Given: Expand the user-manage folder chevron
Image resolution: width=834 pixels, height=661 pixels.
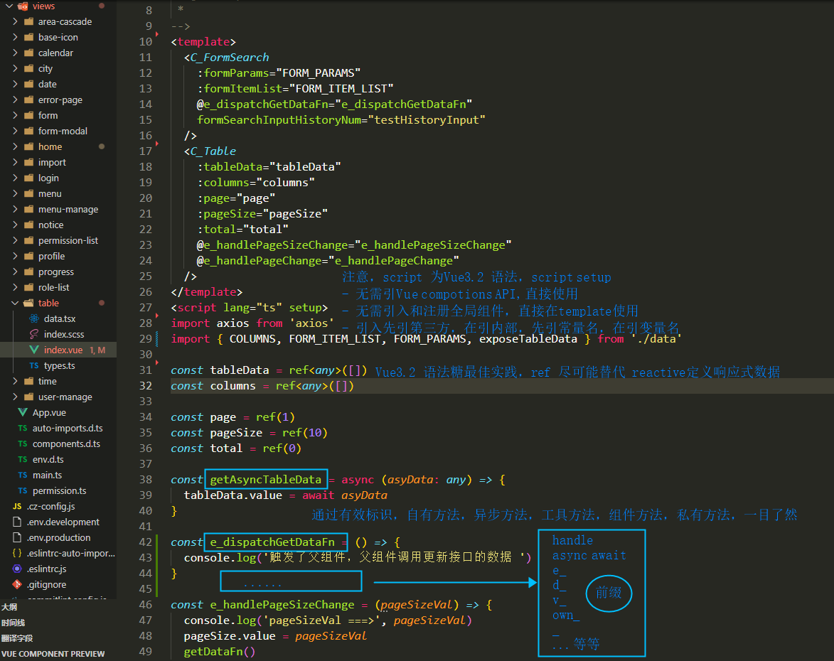Looking at the screenshot, I should 15,397.
